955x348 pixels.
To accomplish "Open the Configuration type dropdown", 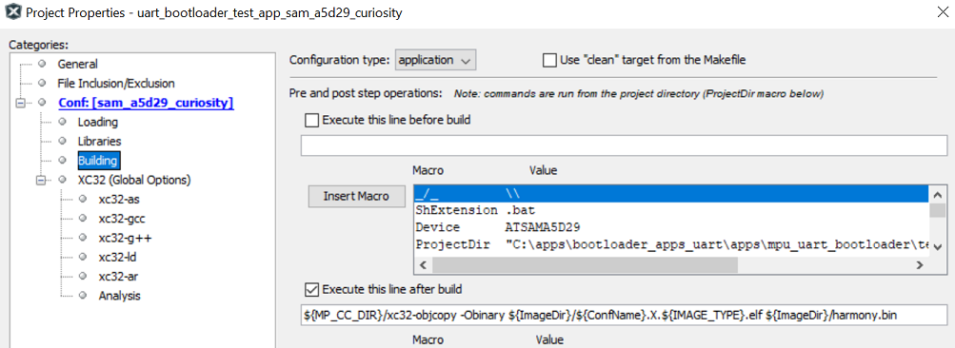I will [435, 60].
